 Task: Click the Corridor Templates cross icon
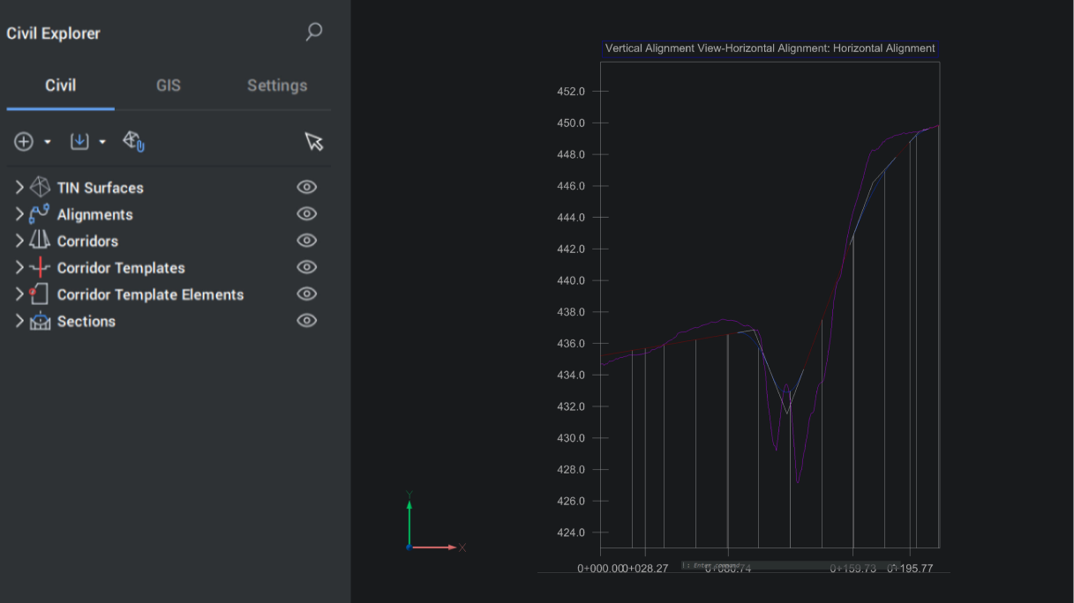[x=40, y=267]
